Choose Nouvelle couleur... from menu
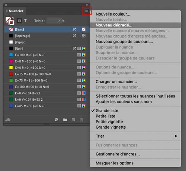This screenshot has width=186, height=171. [135, 14]
